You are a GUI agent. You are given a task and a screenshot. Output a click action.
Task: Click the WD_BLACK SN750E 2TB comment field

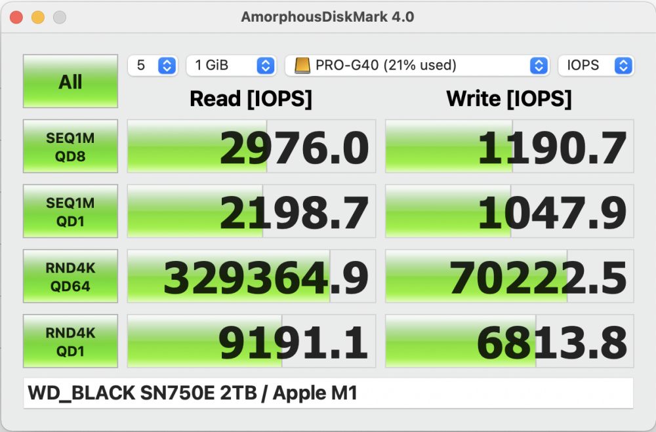coord(329,393)
